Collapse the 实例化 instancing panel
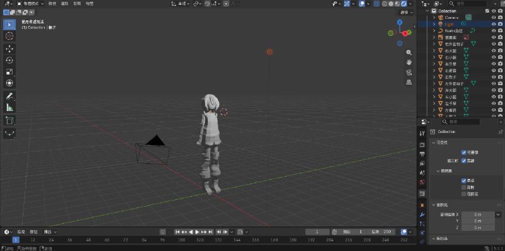 click(x=433, y=205)
